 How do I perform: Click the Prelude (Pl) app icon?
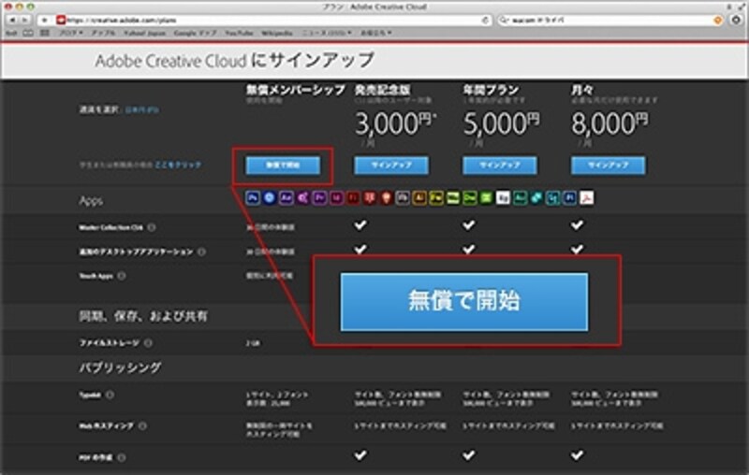[570, 197]
